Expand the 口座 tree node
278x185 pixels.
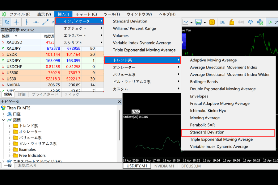(x=3, y=114)
